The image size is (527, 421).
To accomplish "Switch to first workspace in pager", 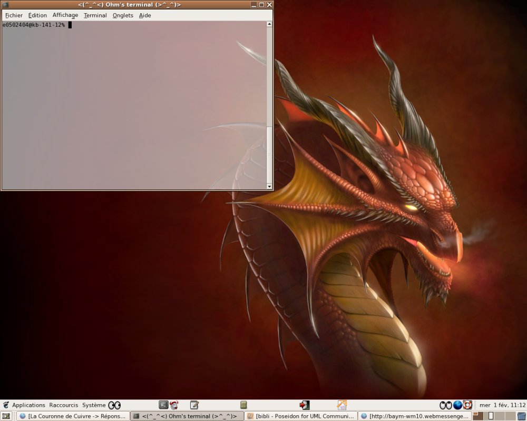I will (x=479, y=416).
